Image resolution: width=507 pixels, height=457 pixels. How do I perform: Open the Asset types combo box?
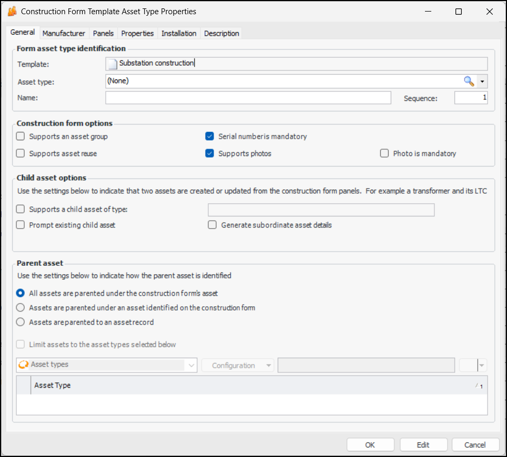(191, 365)
